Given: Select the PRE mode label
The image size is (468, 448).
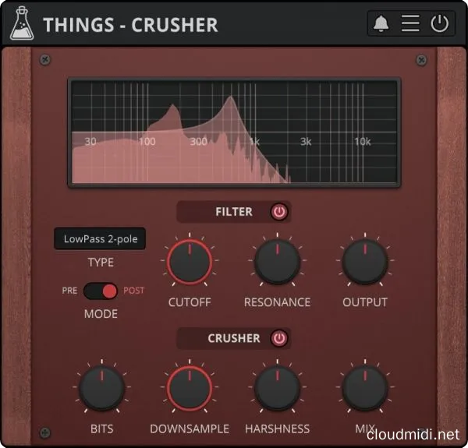Looking at the screenshot, I should click(69, 291).
